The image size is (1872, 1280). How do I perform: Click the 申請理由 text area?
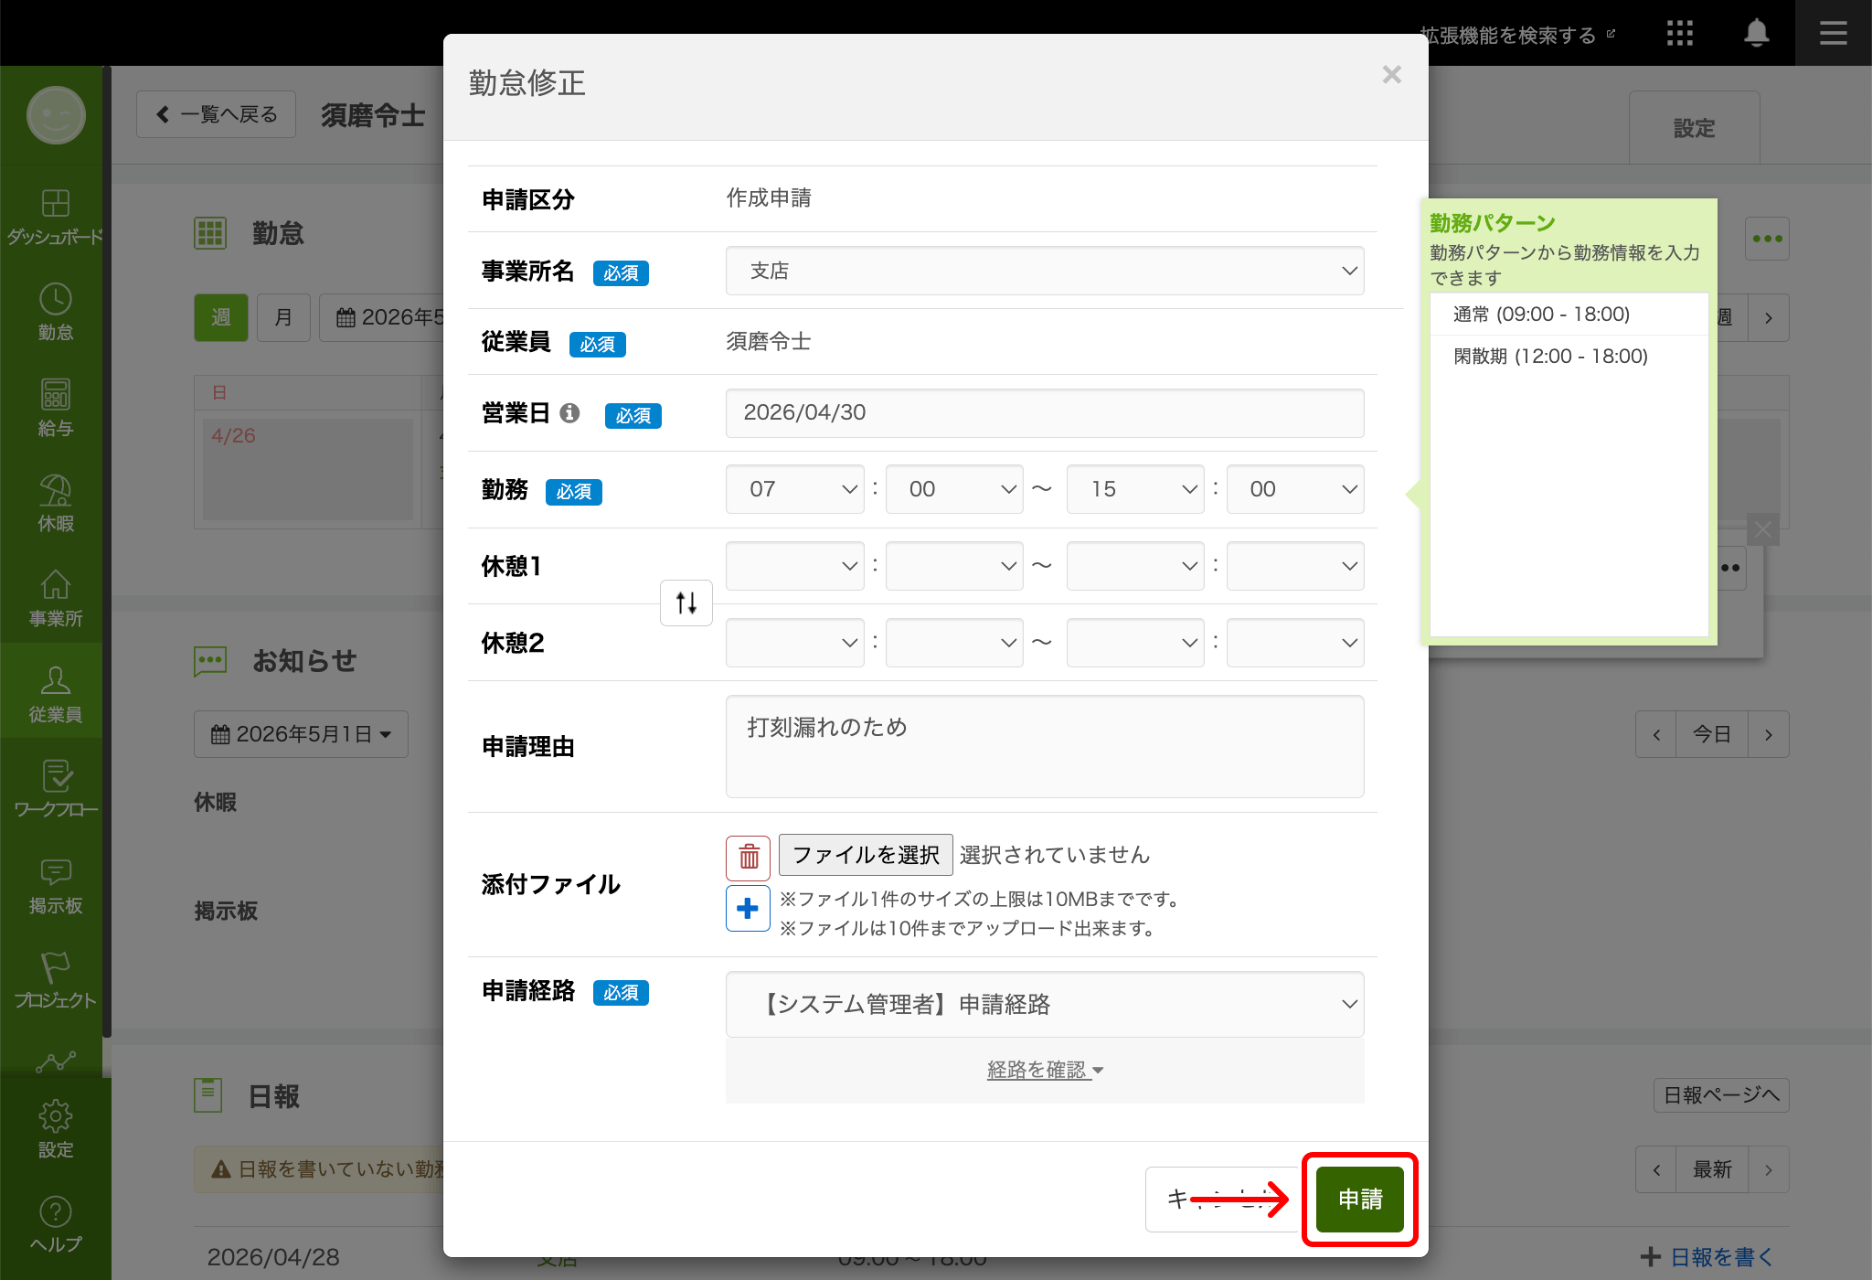click(1045, 747)
